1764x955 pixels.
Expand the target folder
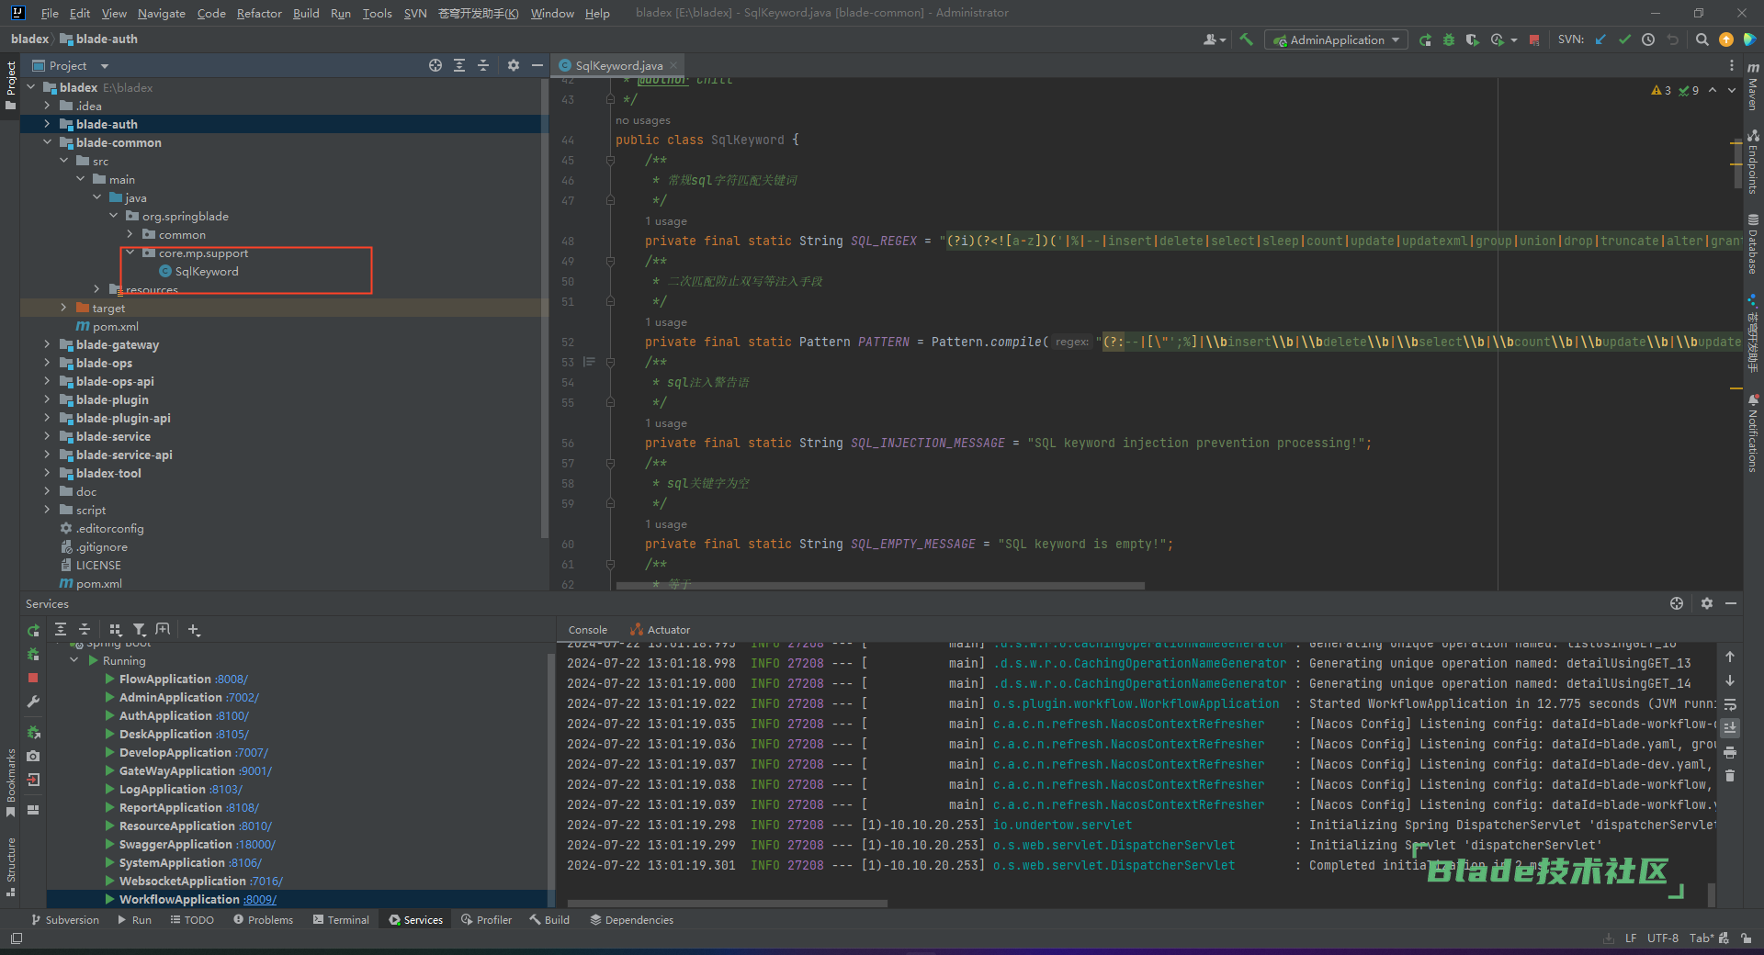click(63, 308)
